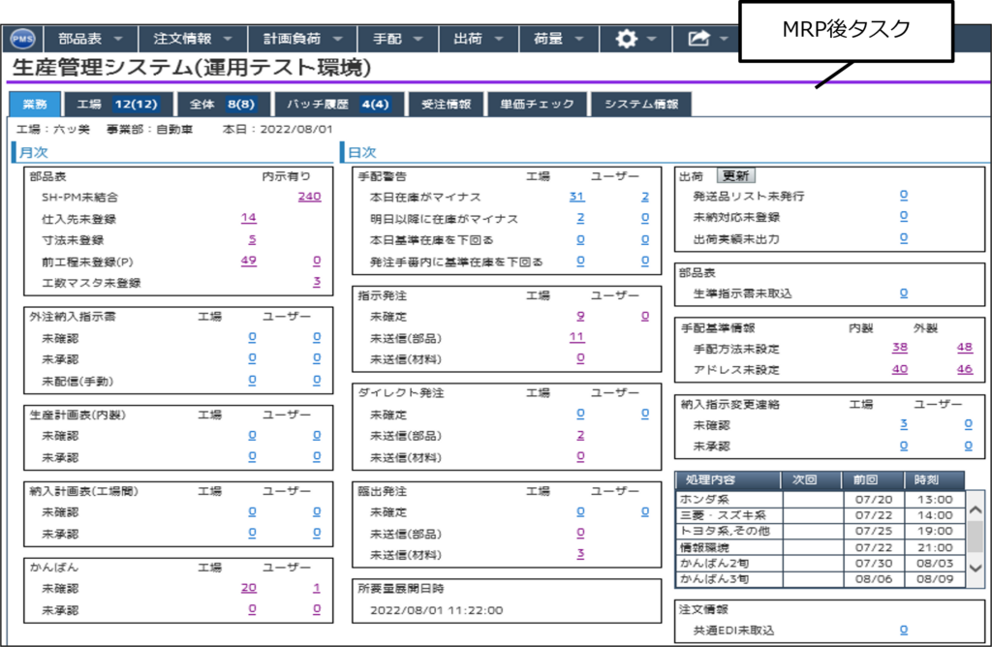Click 臨出発注 未送信(材料) link 3
This screenshot has height=647, width=992.
580,554
